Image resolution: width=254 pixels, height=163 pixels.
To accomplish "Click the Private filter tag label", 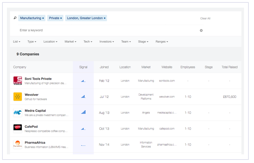I will tap(54, 18).
